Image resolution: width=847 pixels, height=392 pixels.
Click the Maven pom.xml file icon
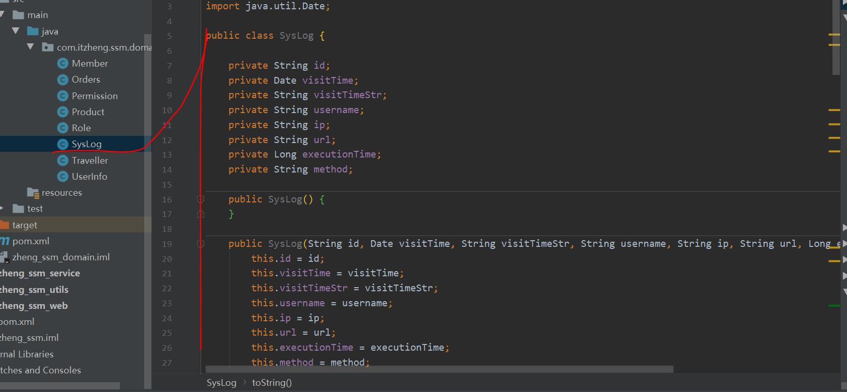[5, 241]
